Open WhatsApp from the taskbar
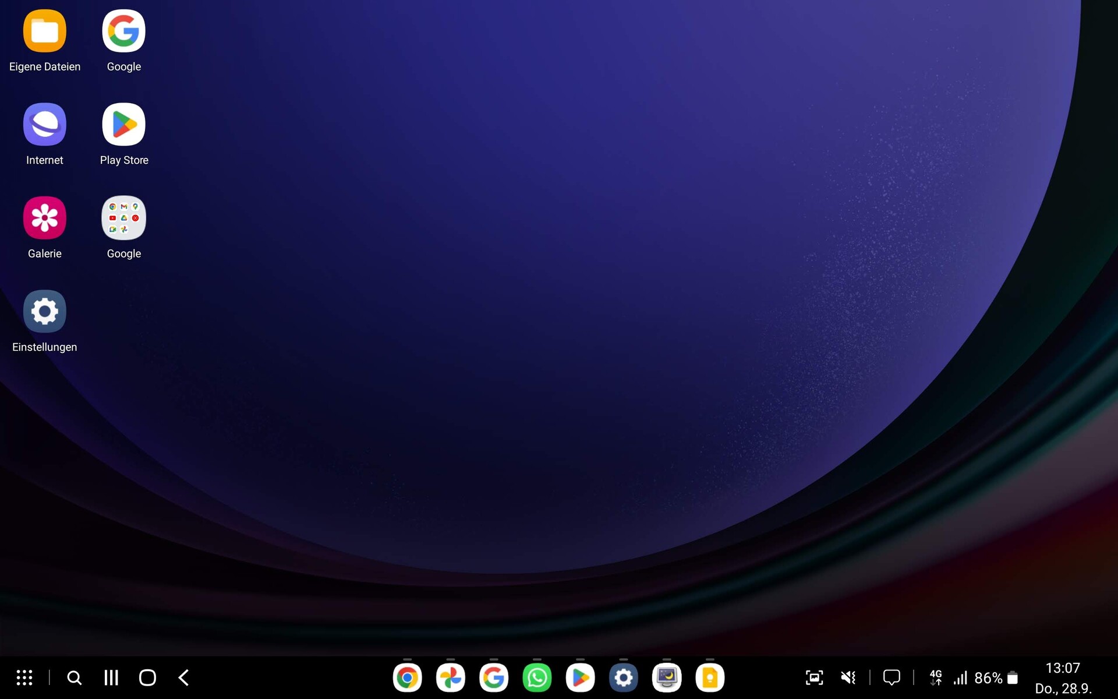1118x699 pixels. [537, 677]
